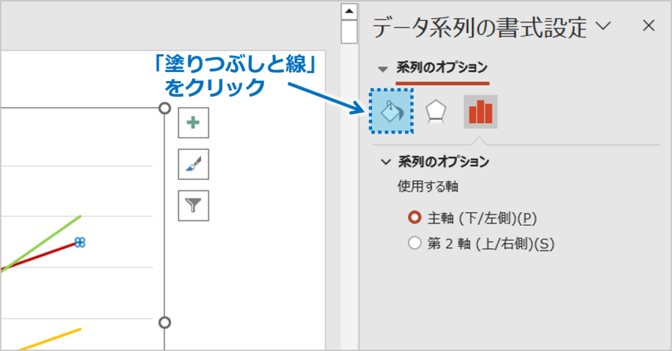The height and width of the screenshot is (351, 672).
Task: Open the Fill & Line paint bucket tab
Action: pos(392,111)
